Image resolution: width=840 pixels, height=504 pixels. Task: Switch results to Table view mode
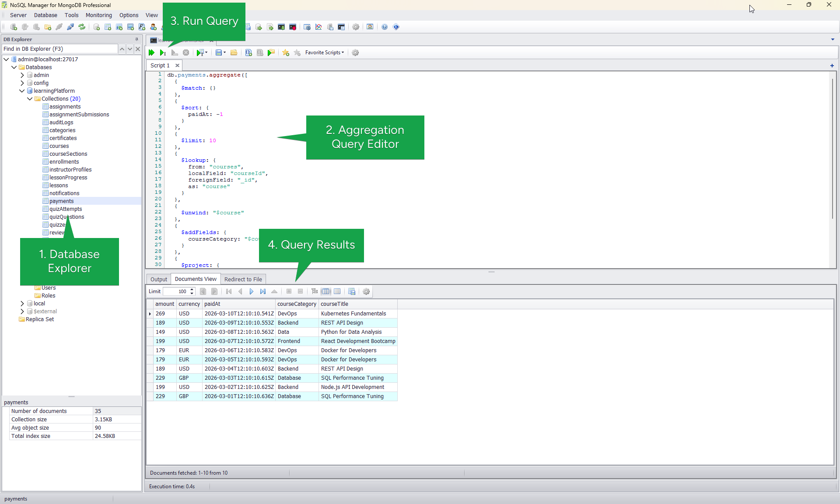[326, 291]
